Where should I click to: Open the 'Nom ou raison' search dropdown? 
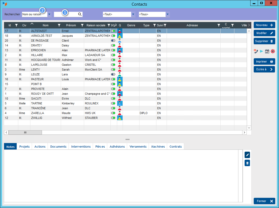click(49, 14)
